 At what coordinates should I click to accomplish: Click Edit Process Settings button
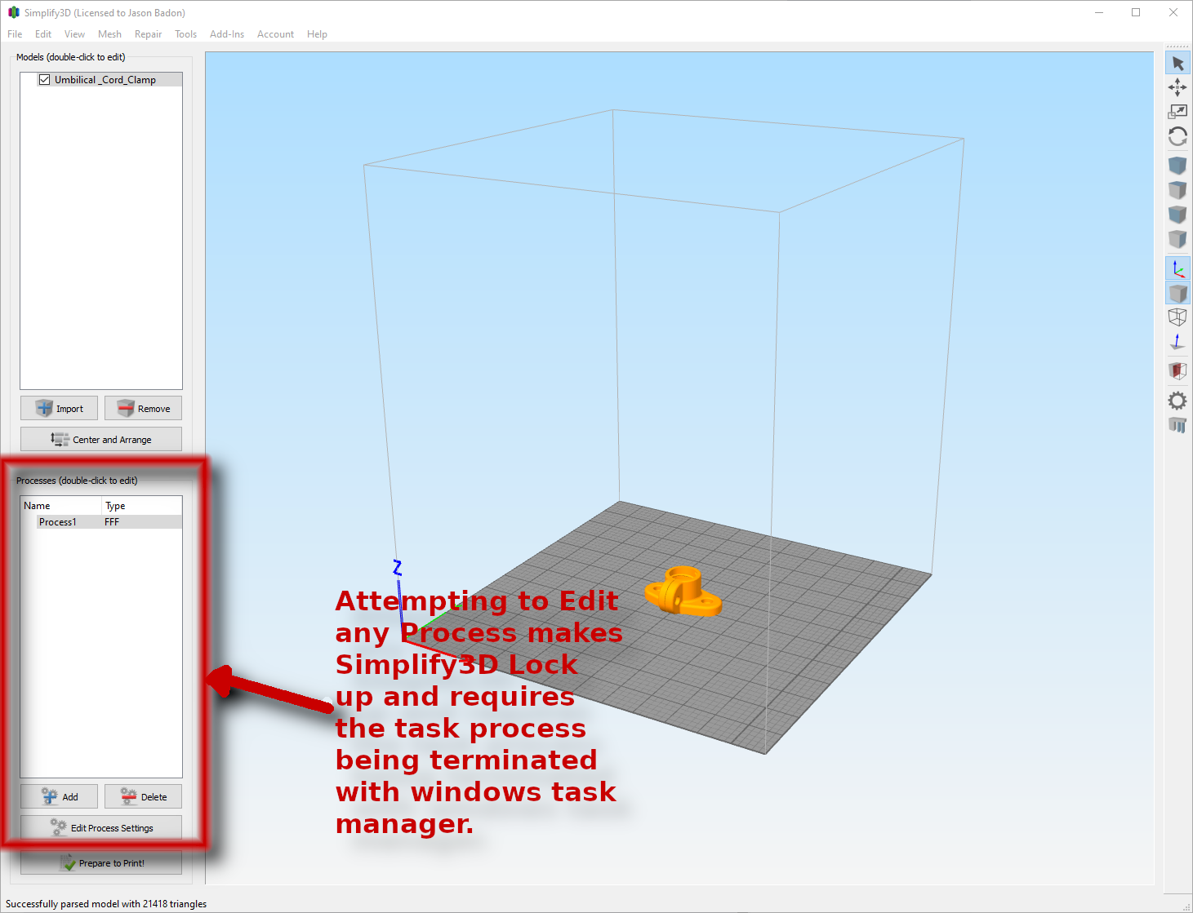pos(101,828)
